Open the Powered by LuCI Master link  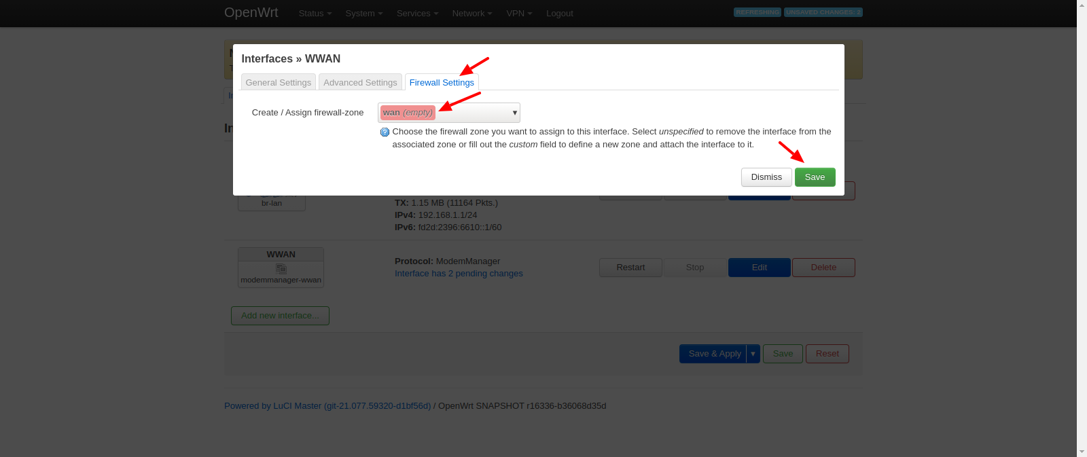[327, 406]
